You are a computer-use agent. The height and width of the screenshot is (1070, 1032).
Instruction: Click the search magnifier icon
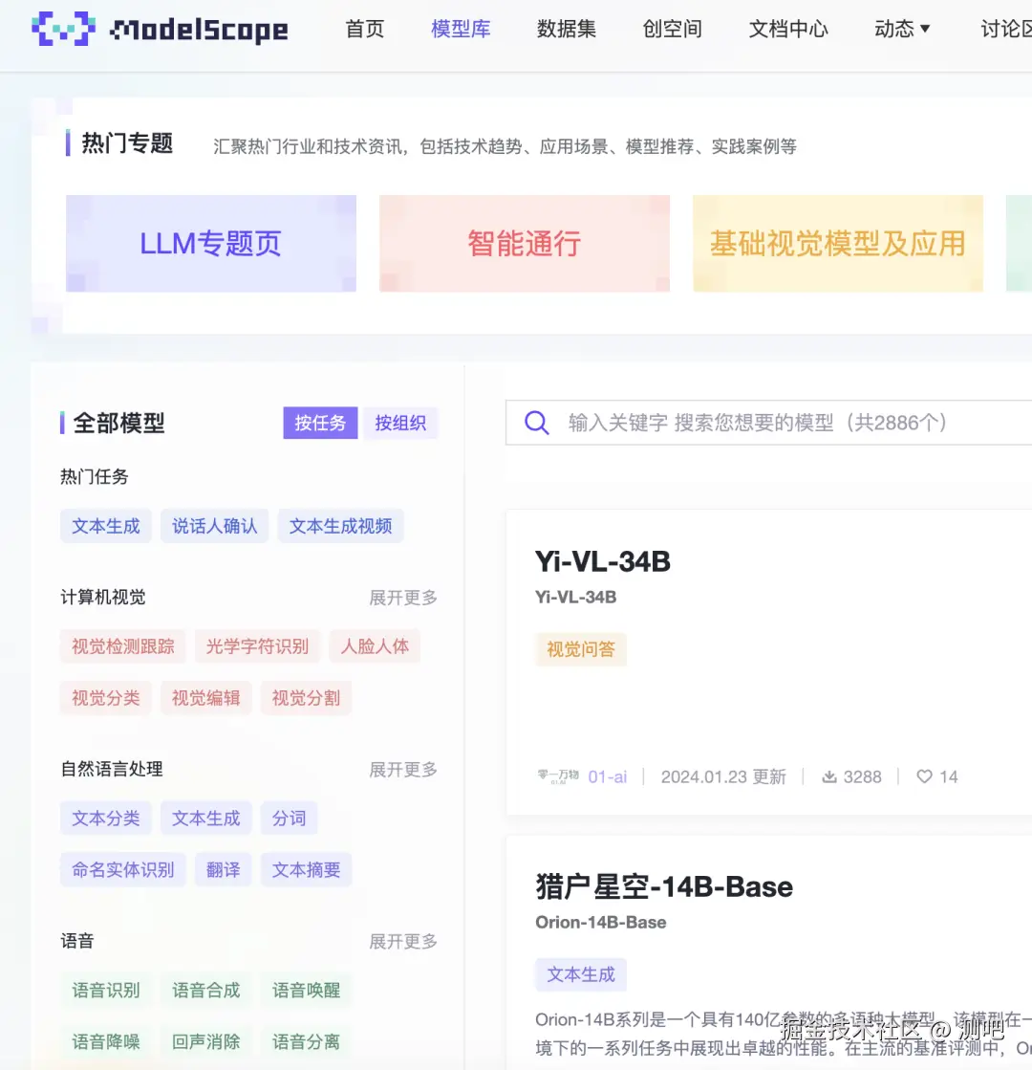[537, 423]
